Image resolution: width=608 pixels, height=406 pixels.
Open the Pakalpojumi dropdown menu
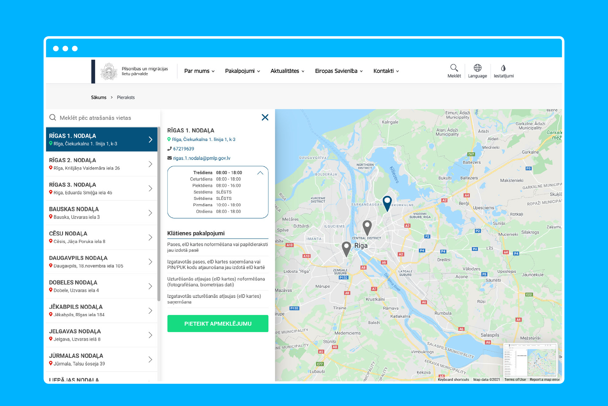(x=242, y=71)
